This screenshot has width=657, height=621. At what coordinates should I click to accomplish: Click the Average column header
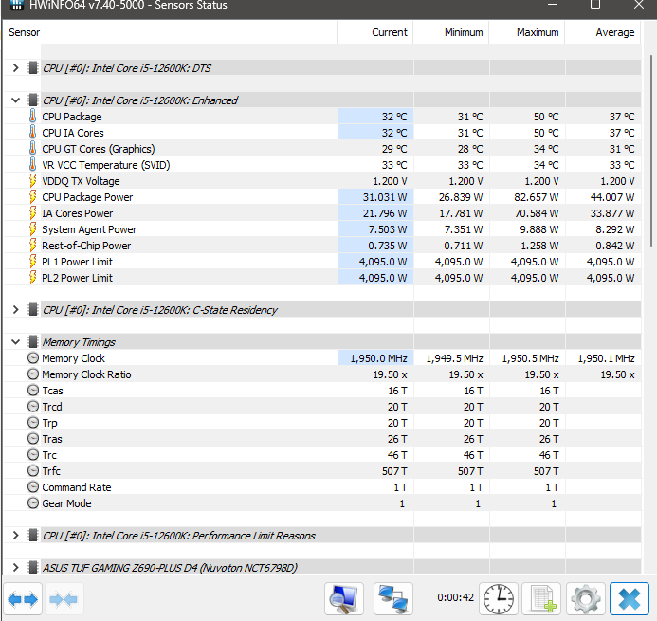point(603,32)
